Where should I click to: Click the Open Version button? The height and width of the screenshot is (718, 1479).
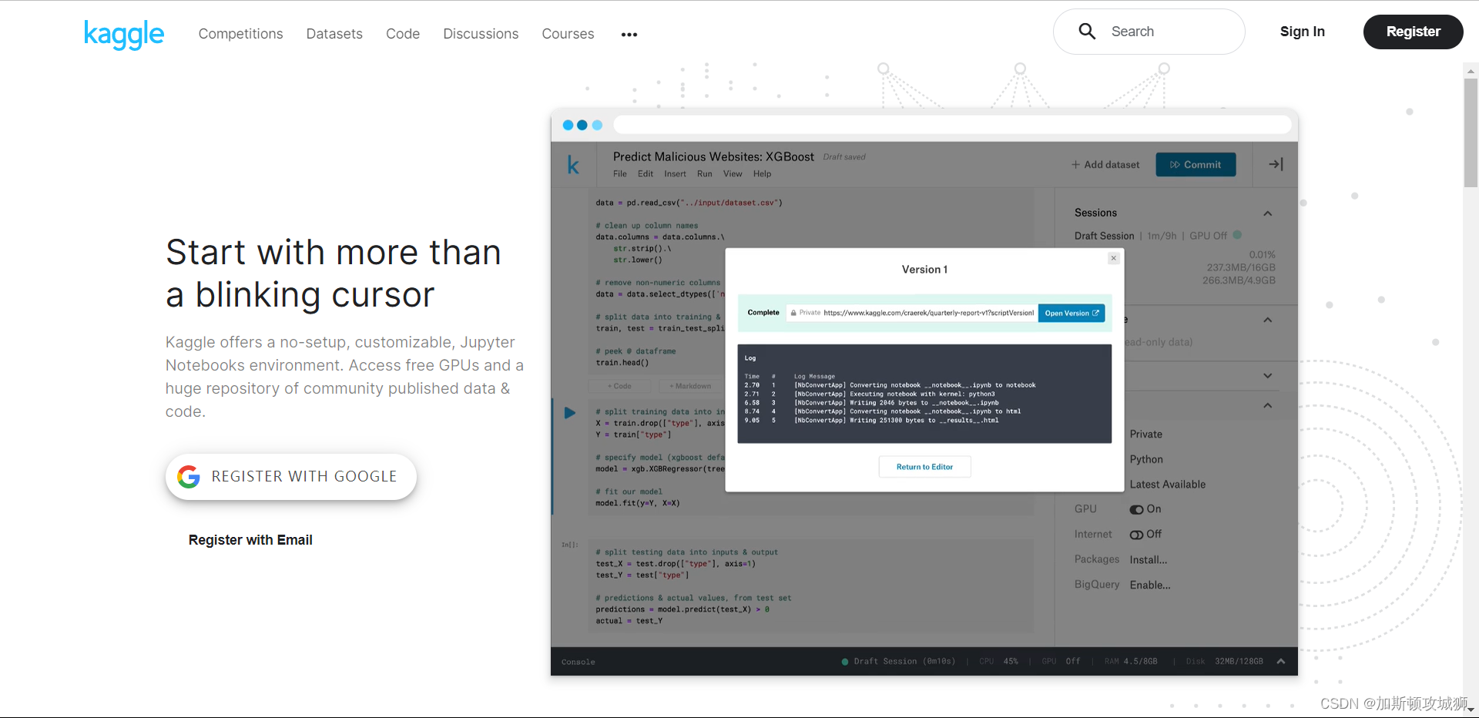(x=1072, y=313)
